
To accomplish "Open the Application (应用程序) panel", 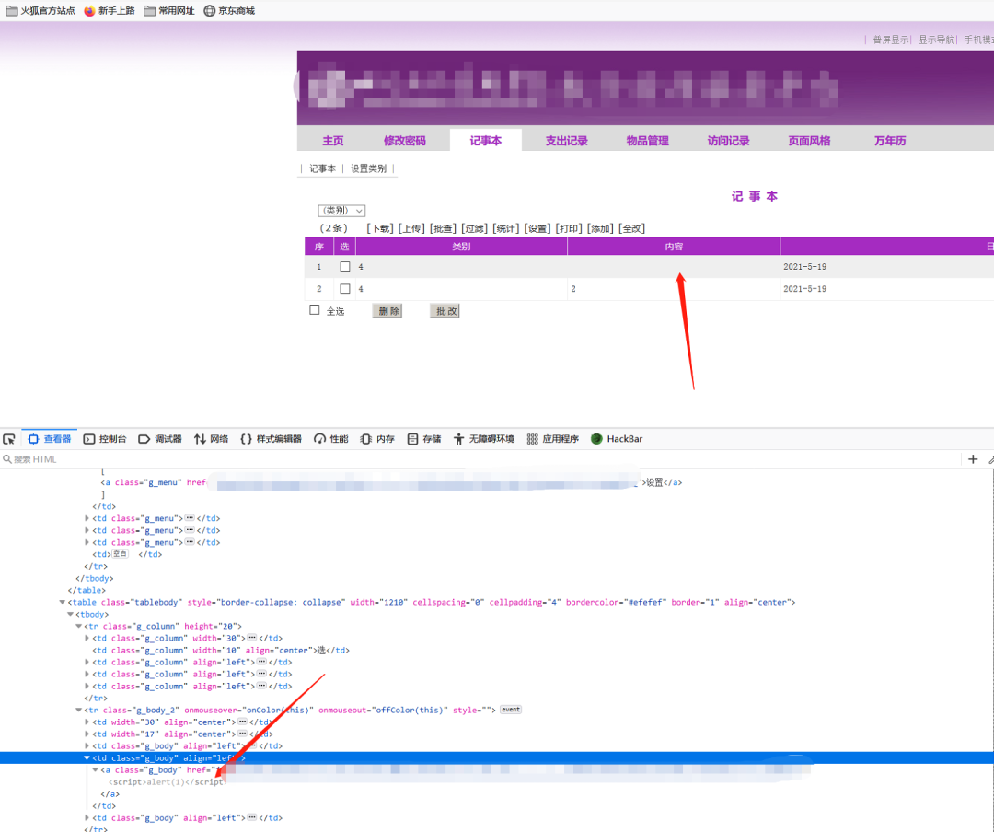I will [x=553, y=439].
